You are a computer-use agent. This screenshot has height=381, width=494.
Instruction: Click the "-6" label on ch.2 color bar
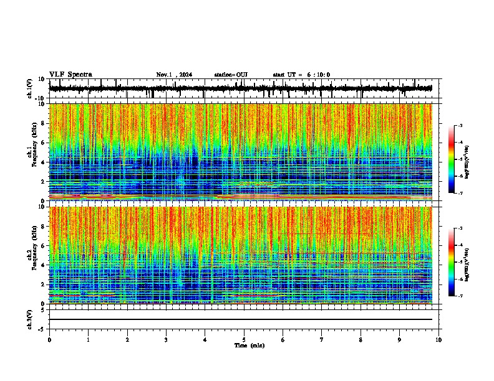(460, 279)
